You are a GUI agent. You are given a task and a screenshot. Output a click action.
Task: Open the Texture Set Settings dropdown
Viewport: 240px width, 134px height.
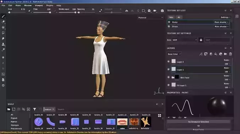(x=225, y=17)
